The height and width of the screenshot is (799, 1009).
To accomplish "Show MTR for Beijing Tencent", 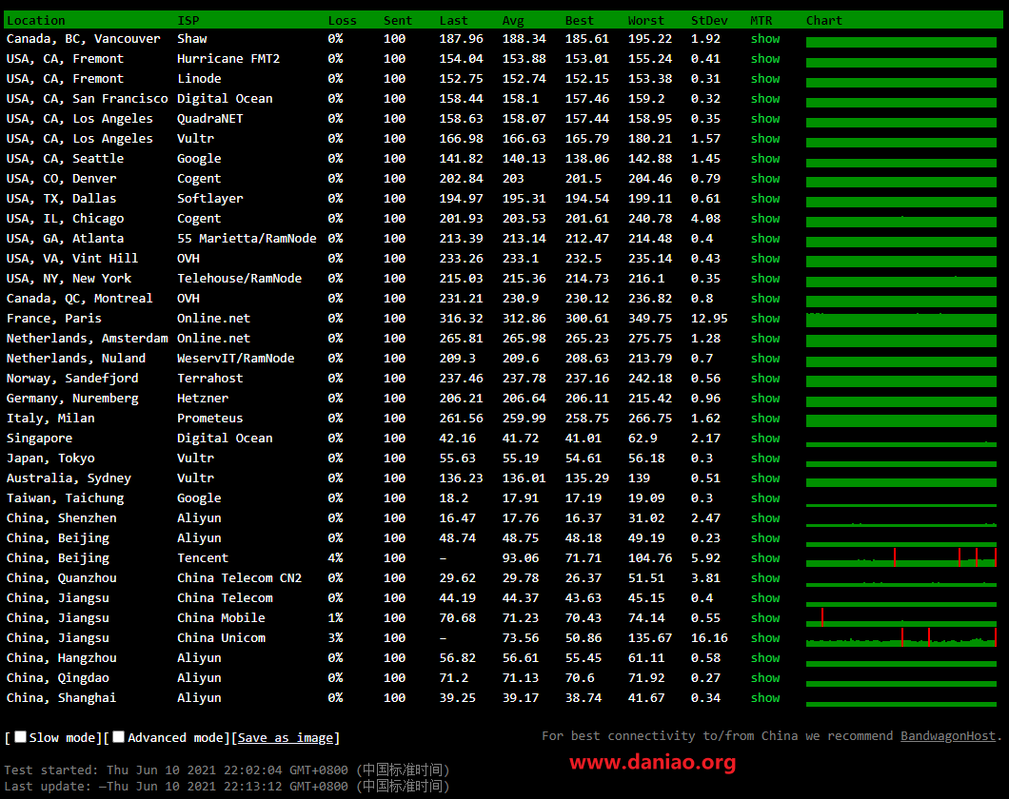I will (765, 558).
